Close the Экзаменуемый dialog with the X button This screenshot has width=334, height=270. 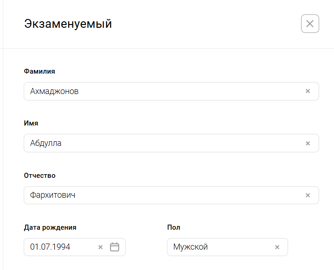310,24
